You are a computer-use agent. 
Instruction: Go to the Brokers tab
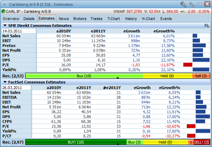pos(80,19)
